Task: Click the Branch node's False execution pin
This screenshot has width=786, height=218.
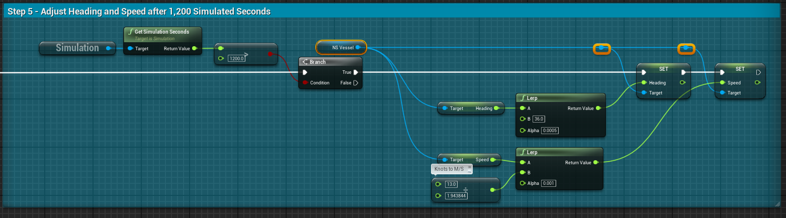Action: [356, 83]
